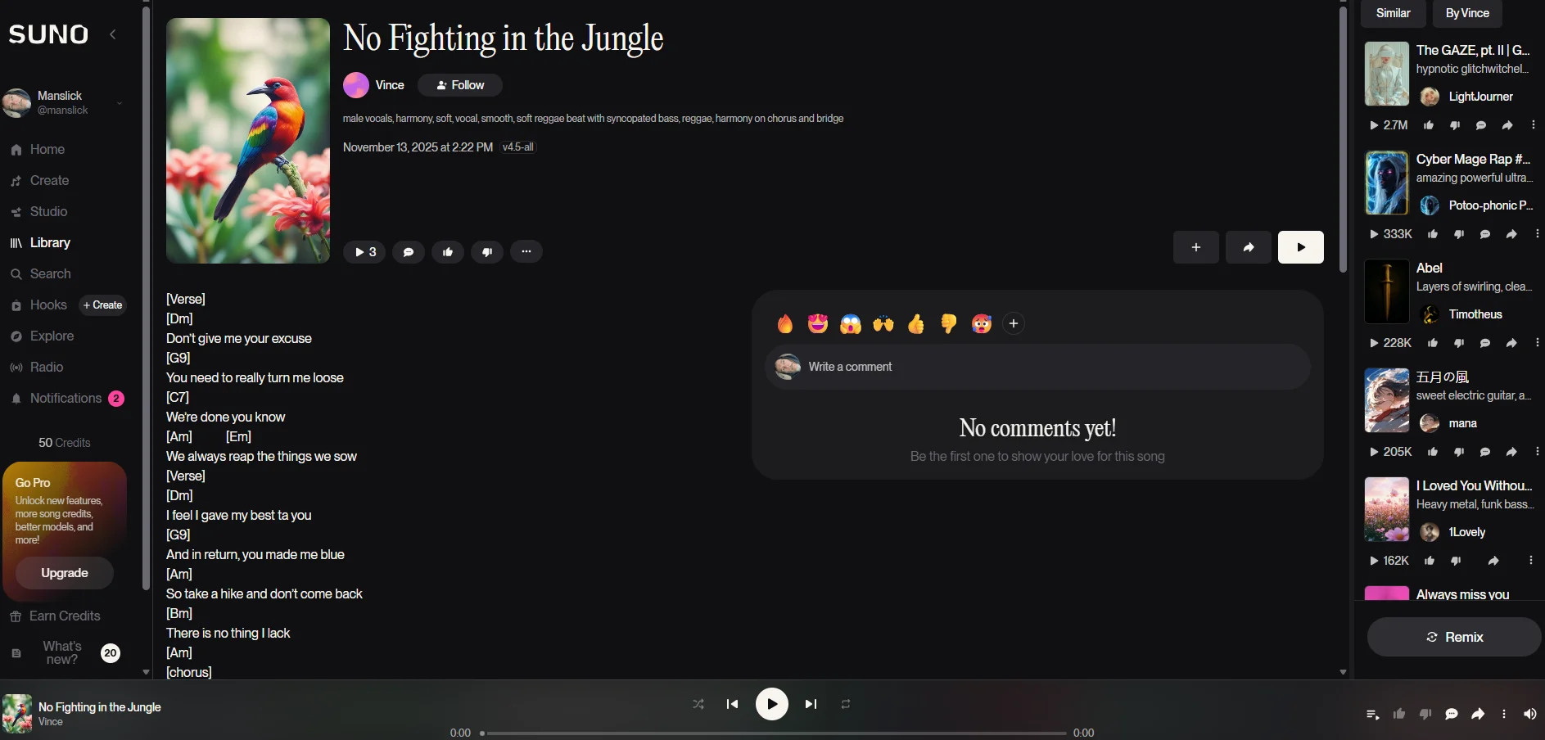Mute the volume speaker icon

coord(1529,714)
